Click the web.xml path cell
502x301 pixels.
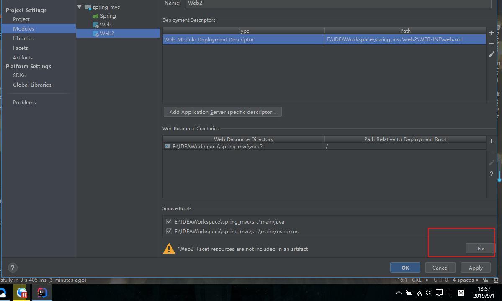[405, 39]
